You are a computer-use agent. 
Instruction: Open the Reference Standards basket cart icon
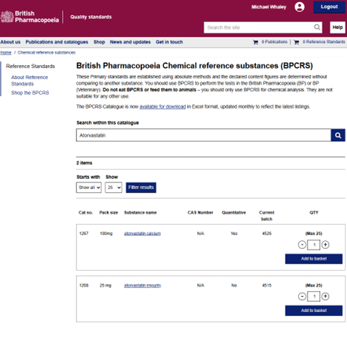tap(296, 42)
